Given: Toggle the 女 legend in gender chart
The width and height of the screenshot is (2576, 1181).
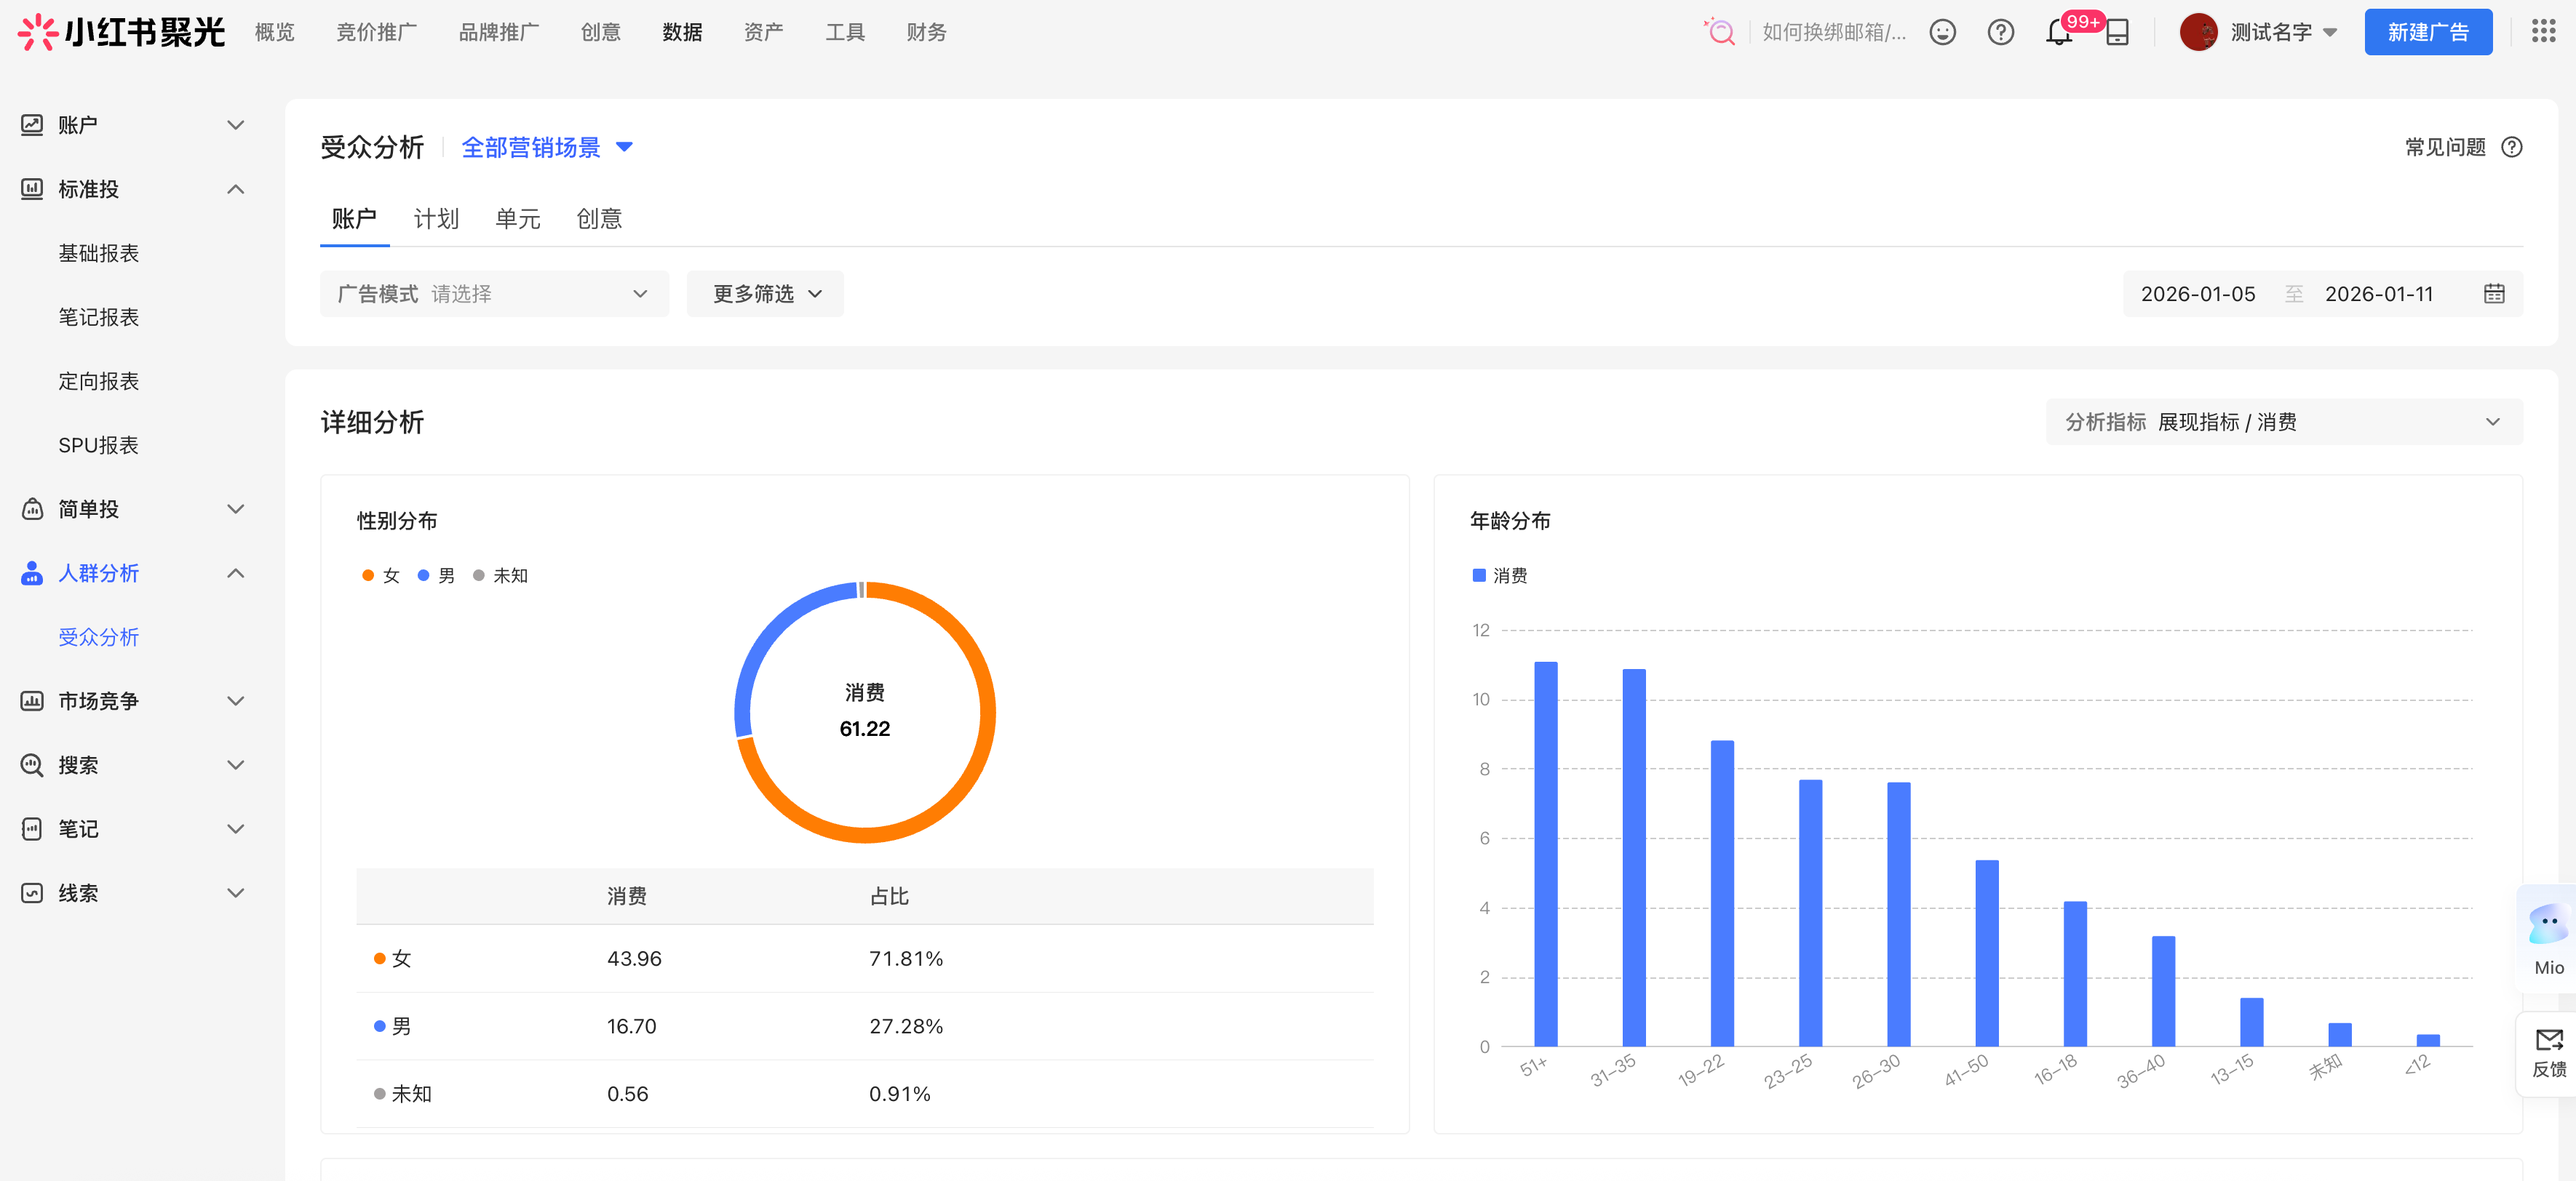Looking at the screenshot, I should coord(381,575).
